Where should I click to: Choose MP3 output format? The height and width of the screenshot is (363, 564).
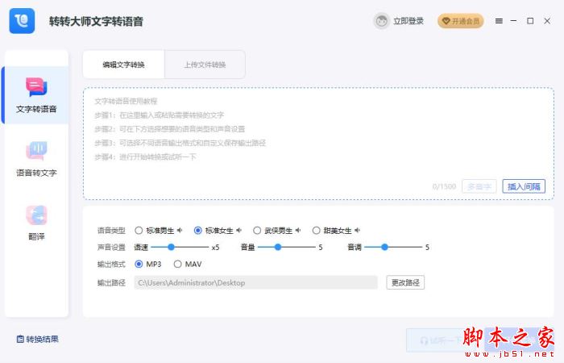[139, 264]
